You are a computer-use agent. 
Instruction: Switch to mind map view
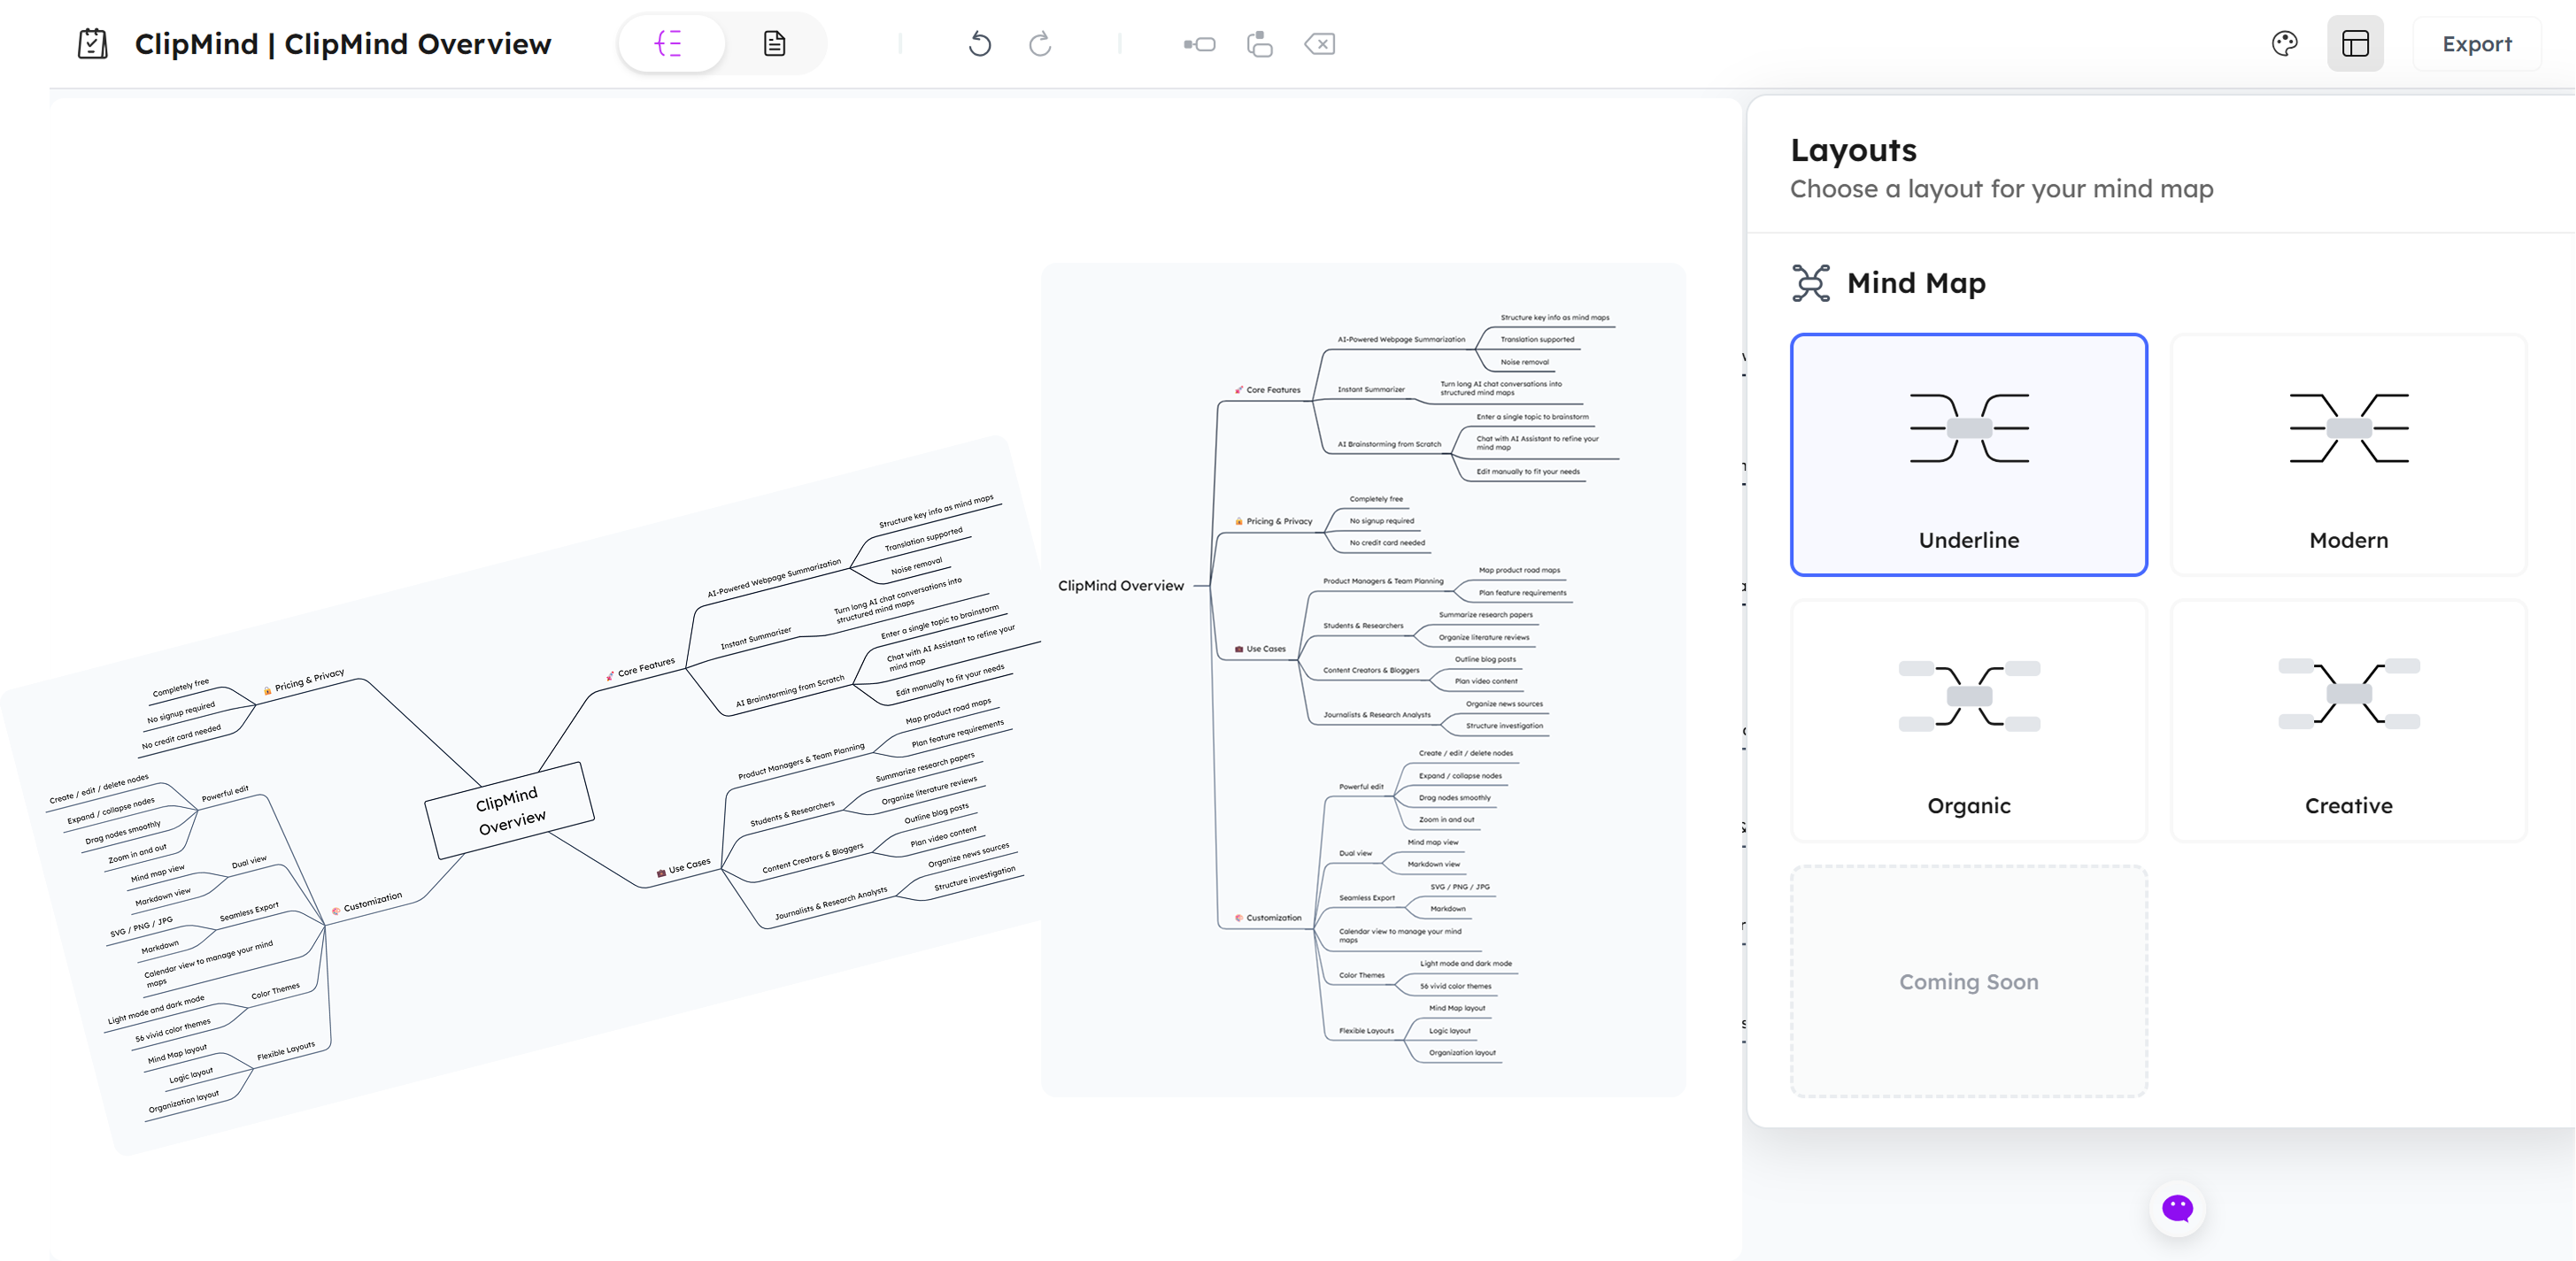point(672,43)
